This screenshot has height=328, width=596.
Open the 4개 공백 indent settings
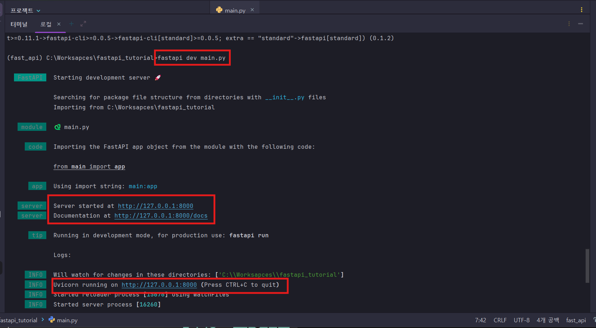point(548,320)
